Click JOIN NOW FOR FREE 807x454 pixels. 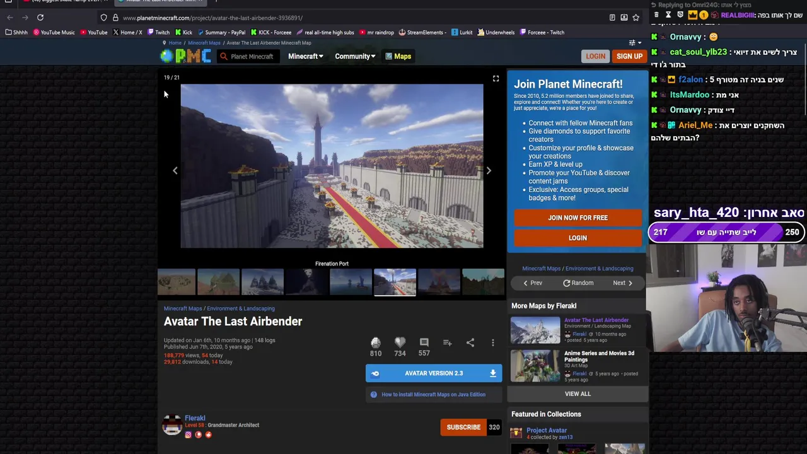578,218
